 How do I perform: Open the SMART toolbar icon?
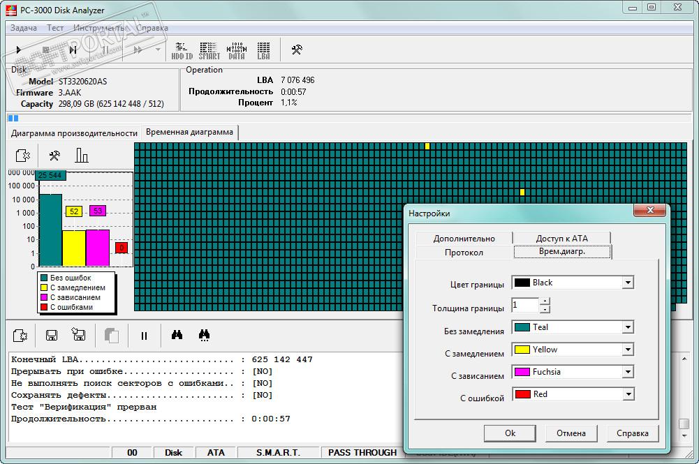[209, 50]
